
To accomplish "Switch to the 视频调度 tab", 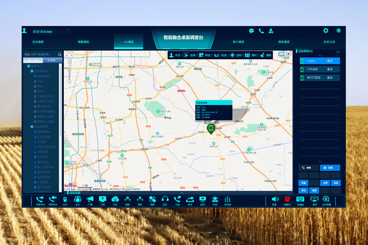I will (x=84, y=42).
